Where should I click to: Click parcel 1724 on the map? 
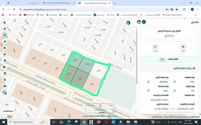tap(57, 68)
